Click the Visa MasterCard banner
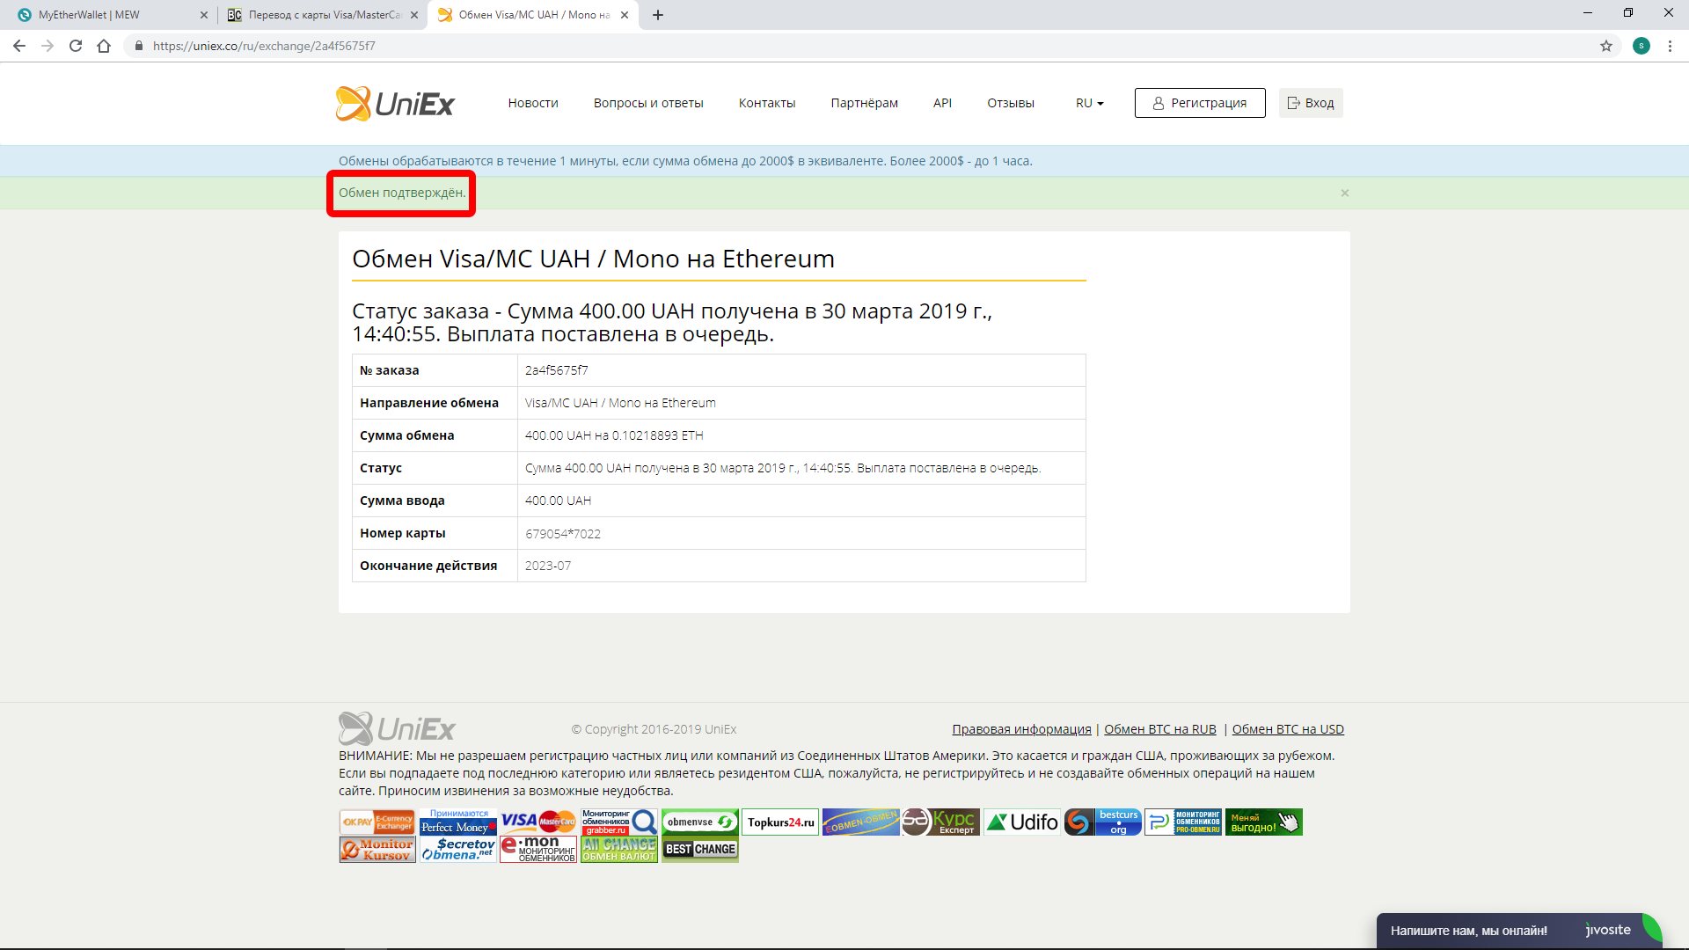 pyautogui.click(x=538, y=822)
